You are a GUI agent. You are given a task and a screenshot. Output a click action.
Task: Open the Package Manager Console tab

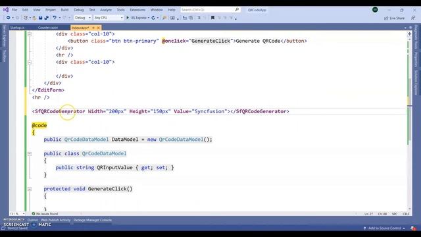(93, 220)
